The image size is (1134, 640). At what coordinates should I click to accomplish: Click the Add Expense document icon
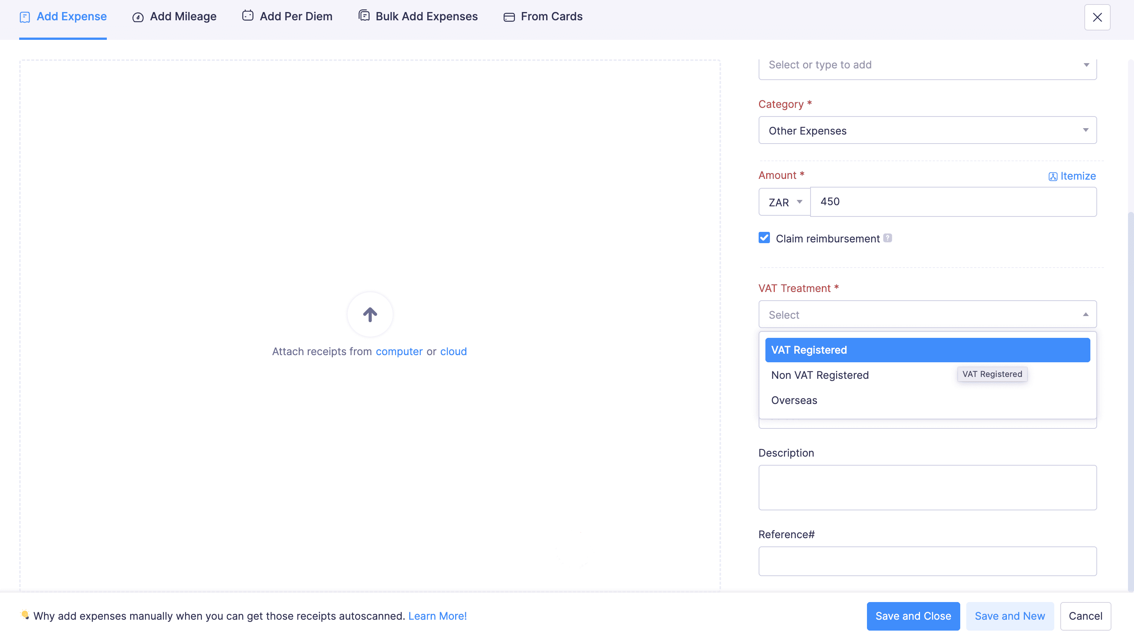(x=25, y=17)
